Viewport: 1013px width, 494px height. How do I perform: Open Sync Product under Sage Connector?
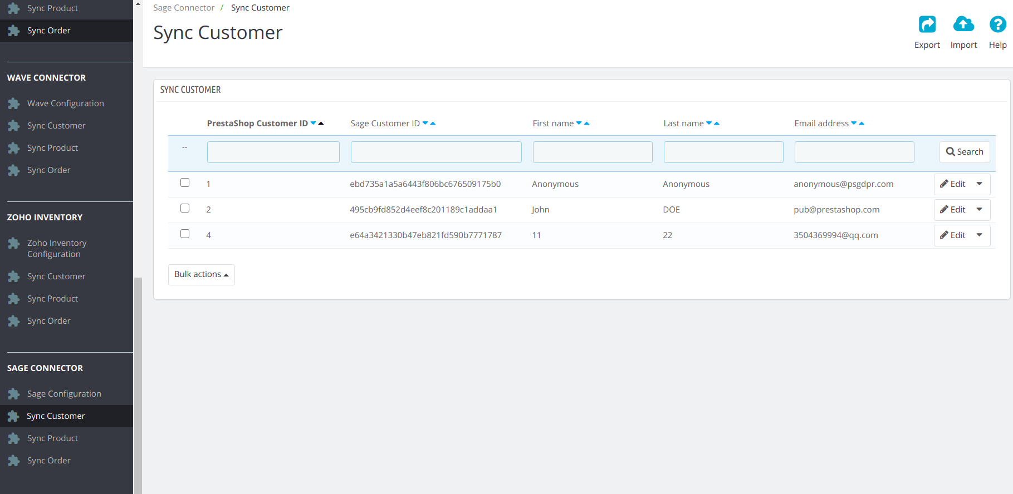point(53,438)
